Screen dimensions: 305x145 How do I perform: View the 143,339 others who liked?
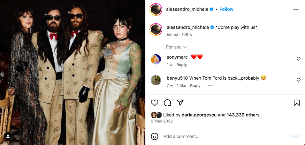243,115
